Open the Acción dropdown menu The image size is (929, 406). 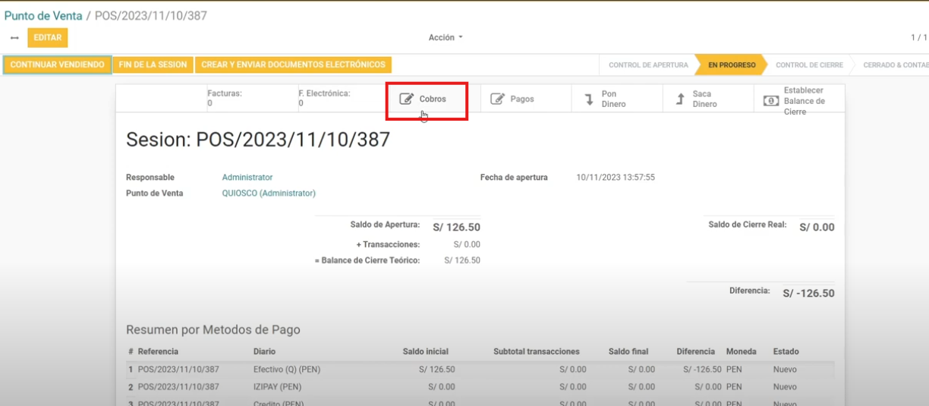[x=445, y=37]
